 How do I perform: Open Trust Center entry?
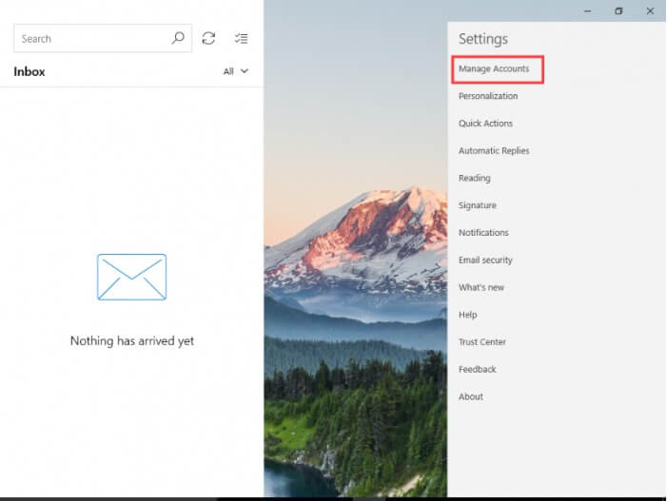pos(482,341)
